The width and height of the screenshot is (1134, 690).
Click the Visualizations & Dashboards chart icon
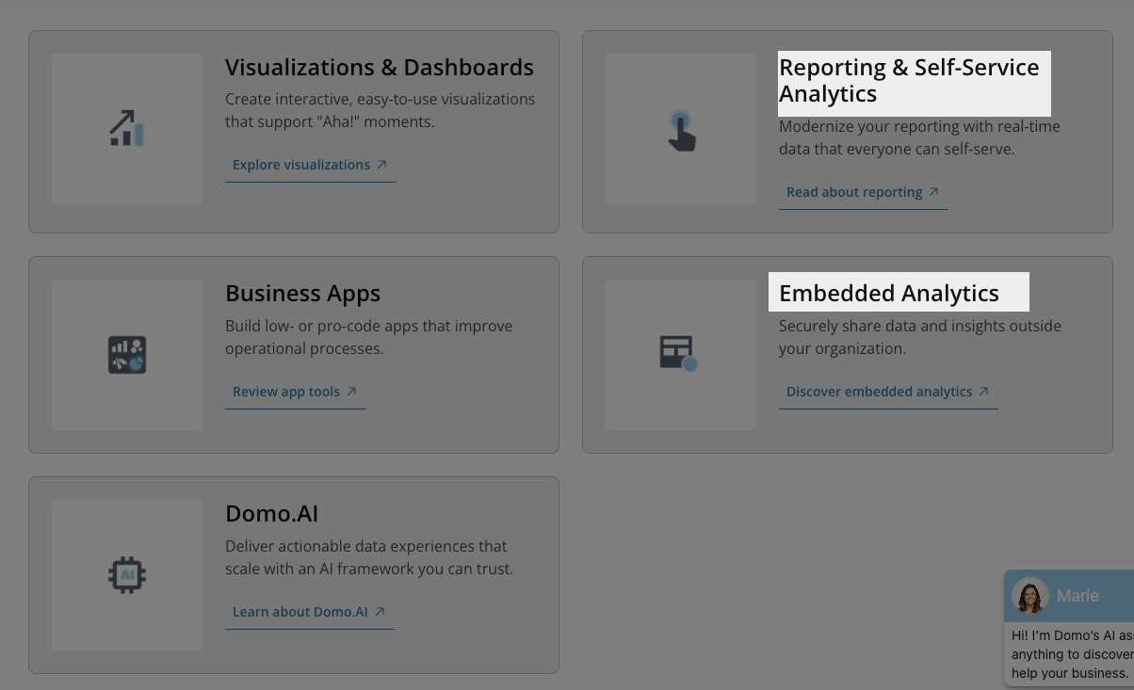pyautogui.click(x=126, y=128)
